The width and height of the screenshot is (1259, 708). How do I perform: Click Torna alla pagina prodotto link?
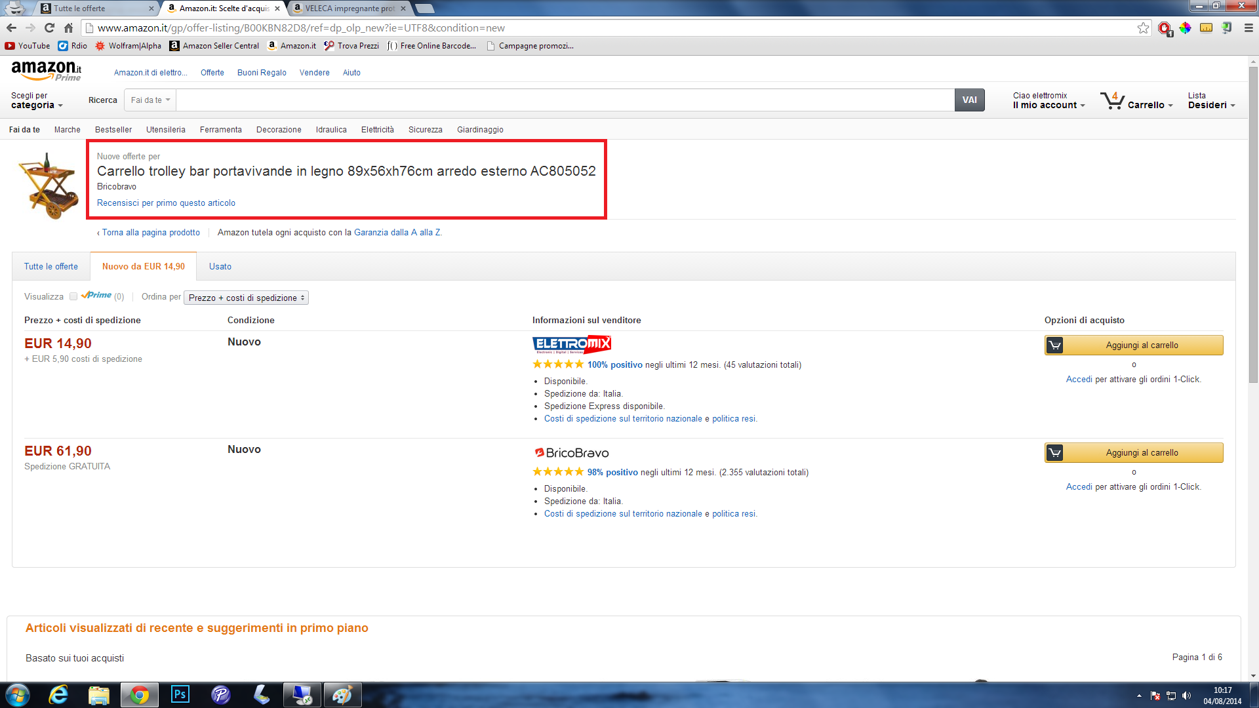point(150,233)
